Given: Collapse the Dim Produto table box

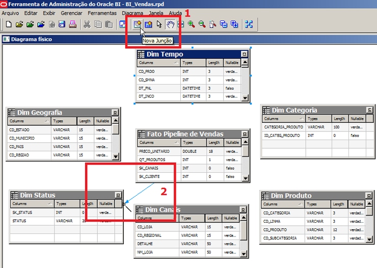Looking at the screenshot, I should pyautogui.click(x=369, y=196).
